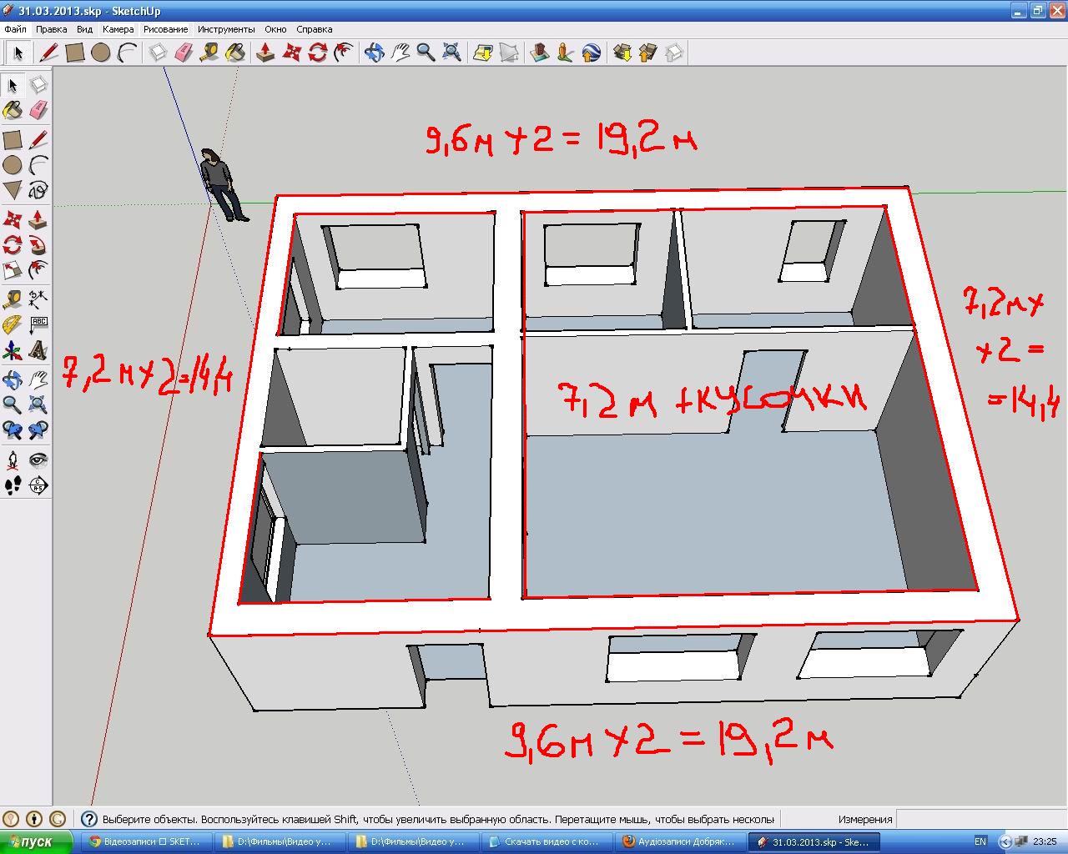
Task: Choose the Zoom magnifier in the top toolbar
Action: coord(426,53)
